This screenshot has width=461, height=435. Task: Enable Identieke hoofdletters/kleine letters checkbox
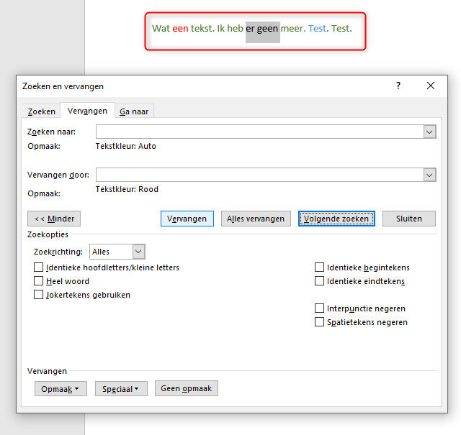pyautogui.click(x=38, y=267)
